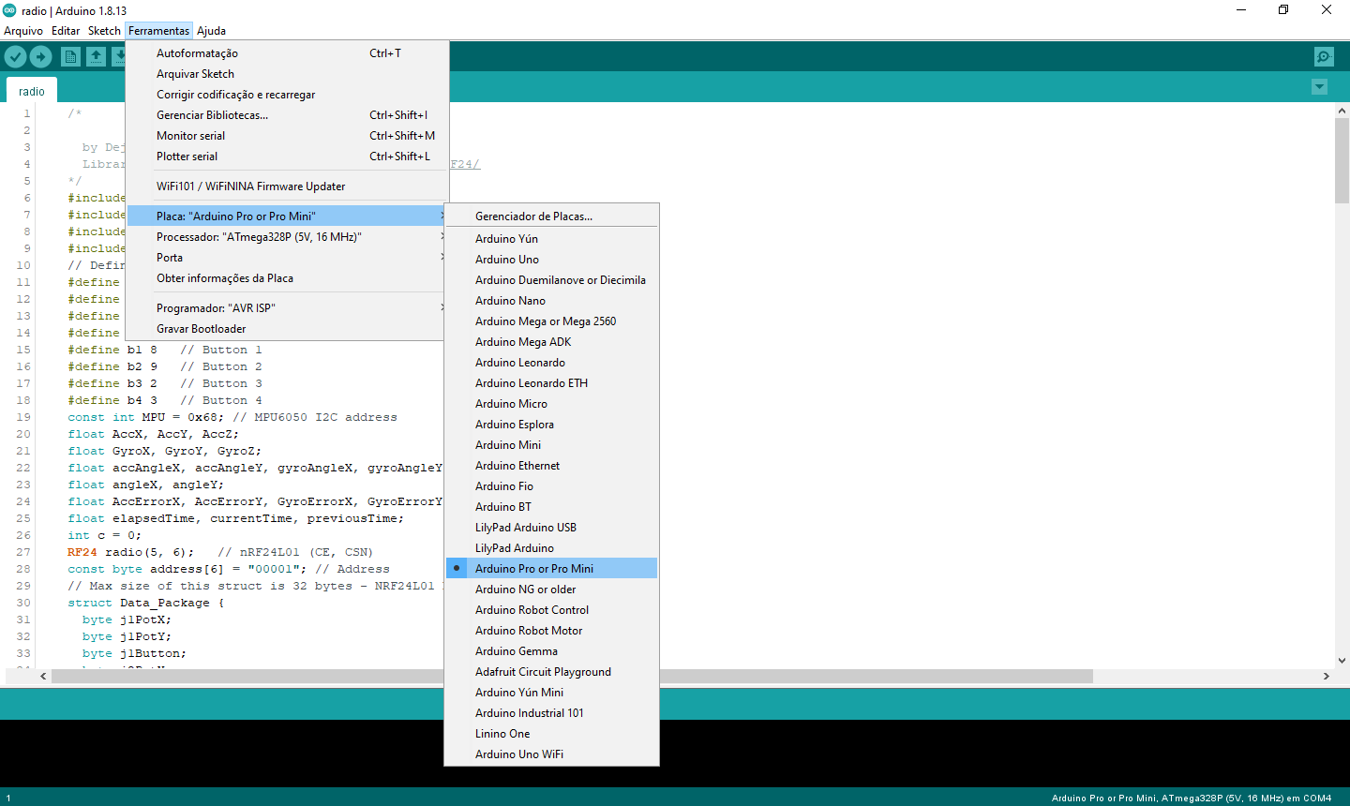Click the vertical scrollbar thumb in editor
This screenshot has width=1350, height=806.
[1342, 159]
